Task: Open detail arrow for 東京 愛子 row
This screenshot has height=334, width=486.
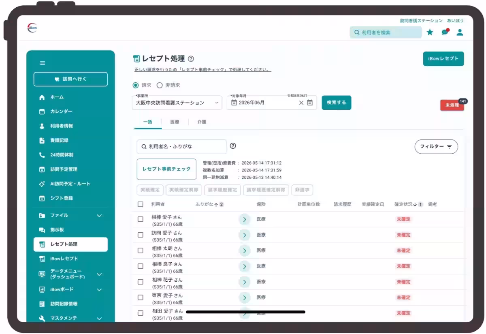Action: coord(244,298)
